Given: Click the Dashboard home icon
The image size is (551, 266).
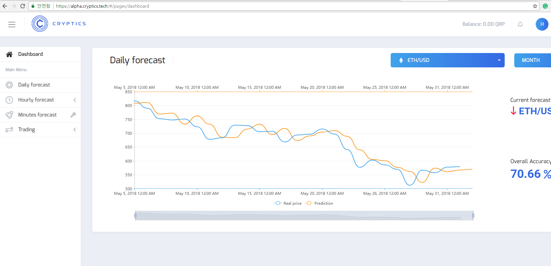Looking at the screenshot, I should point(9,54).
